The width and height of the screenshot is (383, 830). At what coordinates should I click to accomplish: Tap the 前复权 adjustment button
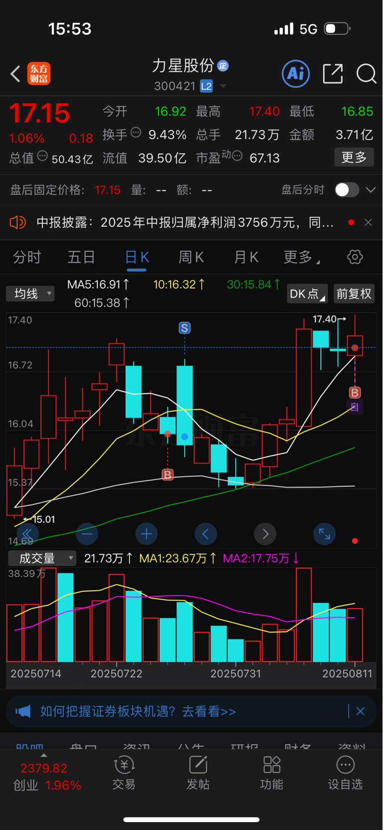click(354, 294)
